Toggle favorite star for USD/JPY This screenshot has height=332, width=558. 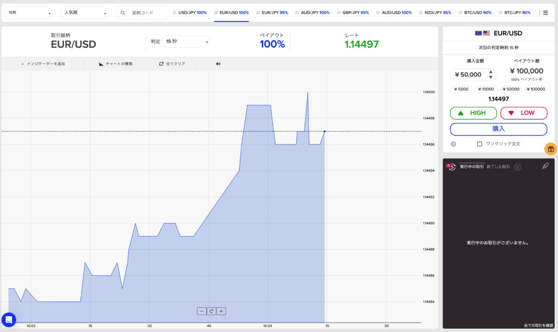(x=174, y=13)
